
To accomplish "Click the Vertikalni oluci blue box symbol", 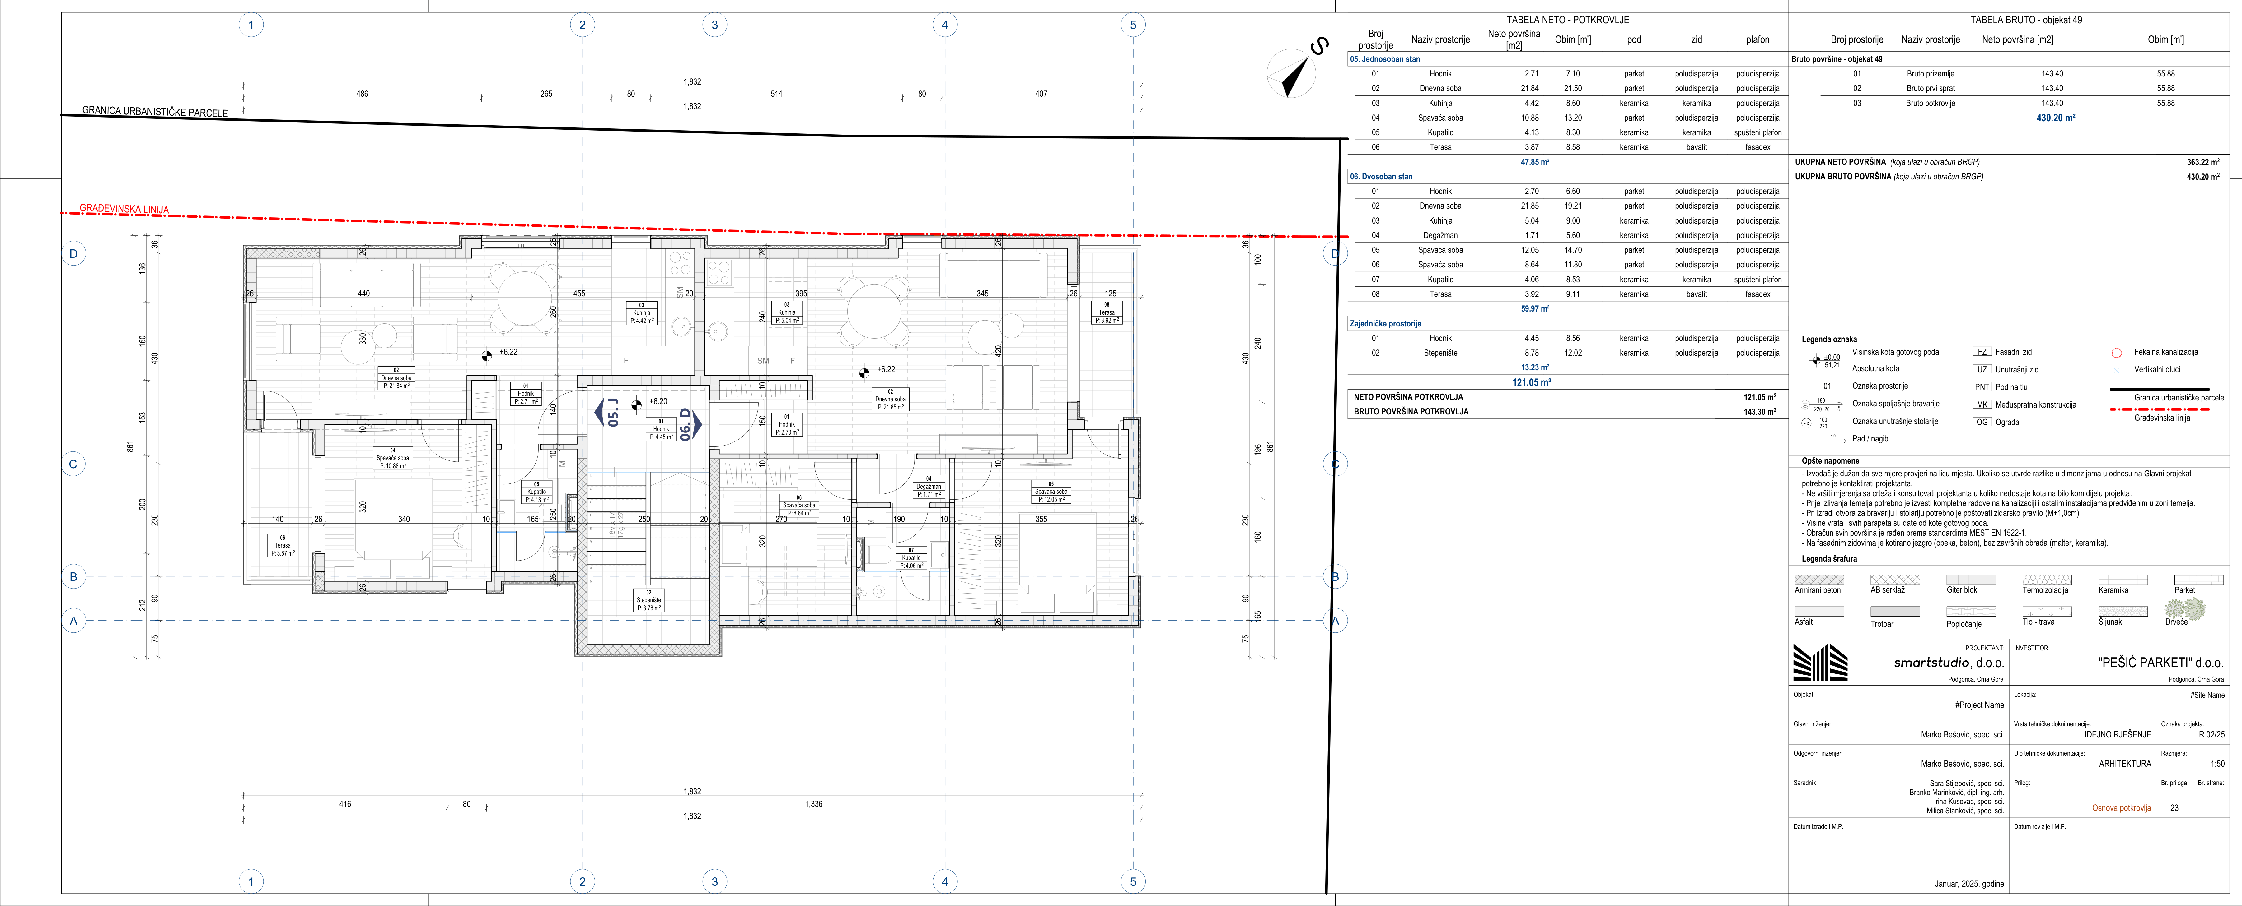I will pos(2117,370).
